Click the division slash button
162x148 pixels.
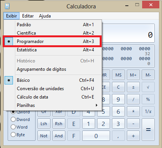133,99
